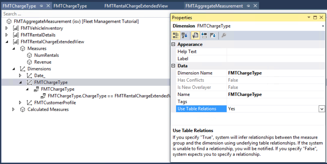The image size is (327, 164).
Task: Click the FMTAggregateMeasurement root cube icon
Action: pyautogui.click(x=9, y=21)
